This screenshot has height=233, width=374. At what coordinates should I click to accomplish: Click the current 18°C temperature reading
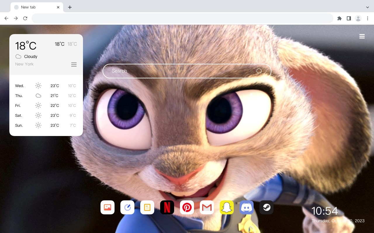26,46
